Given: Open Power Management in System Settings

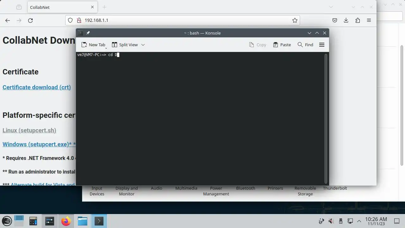Looking at the screenshot, I should pyautogui.click(x=216, y=191).
